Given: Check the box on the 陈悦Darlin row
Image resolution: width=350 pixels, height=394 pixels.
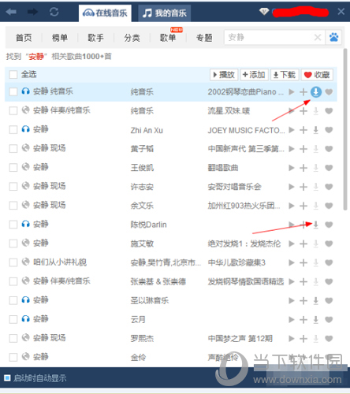Looking at the screenshot, I should coord(13,225).
